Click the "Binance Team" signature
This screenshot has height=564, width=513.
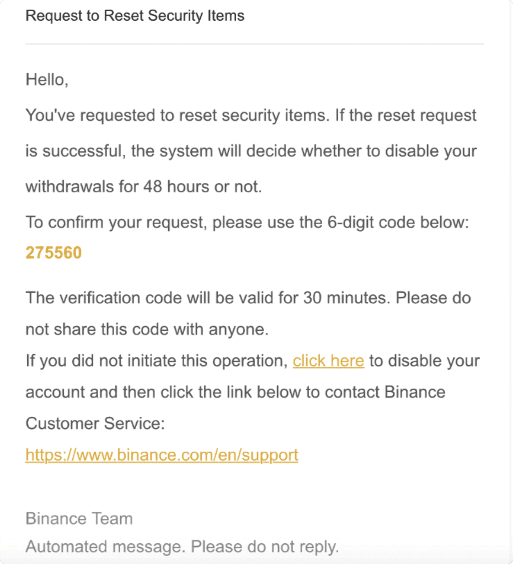79,519
